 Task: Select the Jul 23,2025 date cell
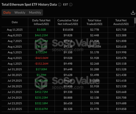[15, 103]
